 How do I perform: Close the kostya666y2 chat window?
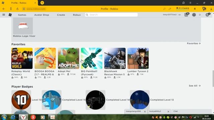168,111
